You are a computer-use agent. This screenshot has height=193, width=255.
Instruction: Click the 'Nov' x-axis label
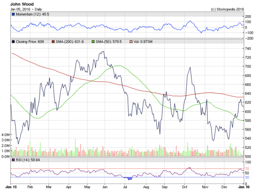205,187
